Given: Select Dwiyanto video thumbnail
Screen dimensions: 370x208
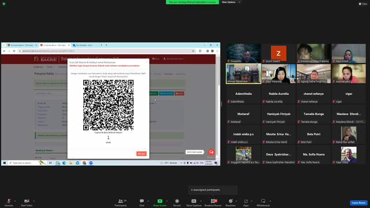Looking at the screenshot, I should coord(243,53).
